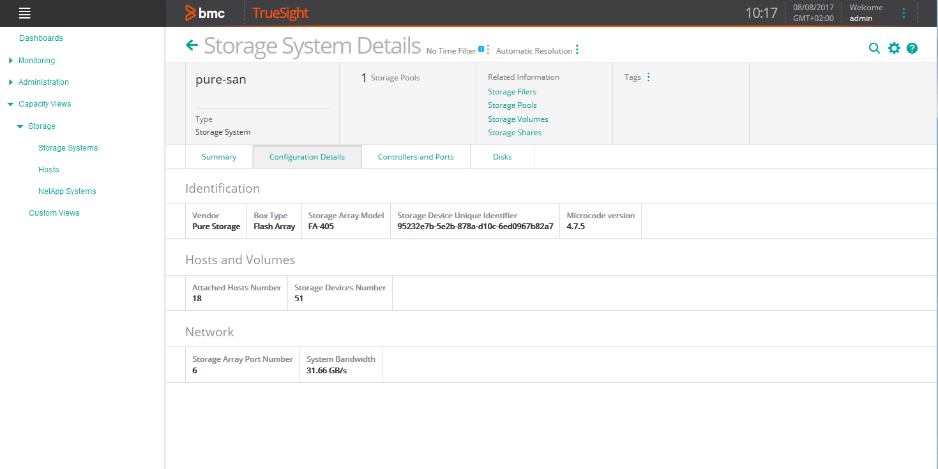Screen dimensions: 938x469
Task: Open the search magnifier icon
Action: click(874, 48)
